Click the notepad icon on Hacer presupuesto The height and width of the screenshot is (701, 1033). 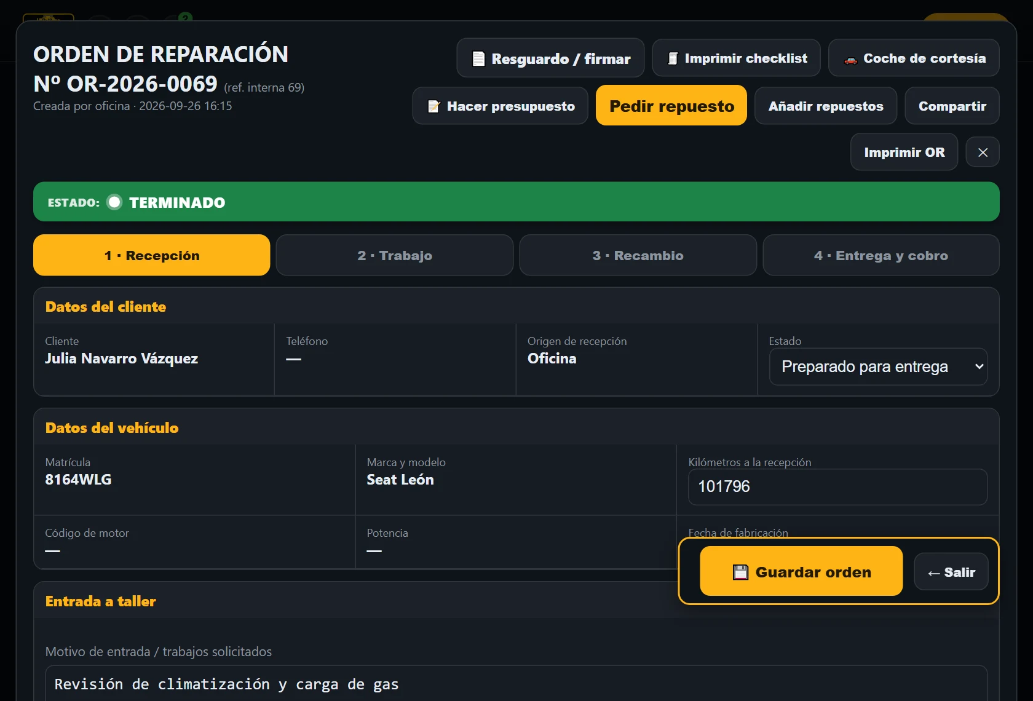(x=434, y=106)
